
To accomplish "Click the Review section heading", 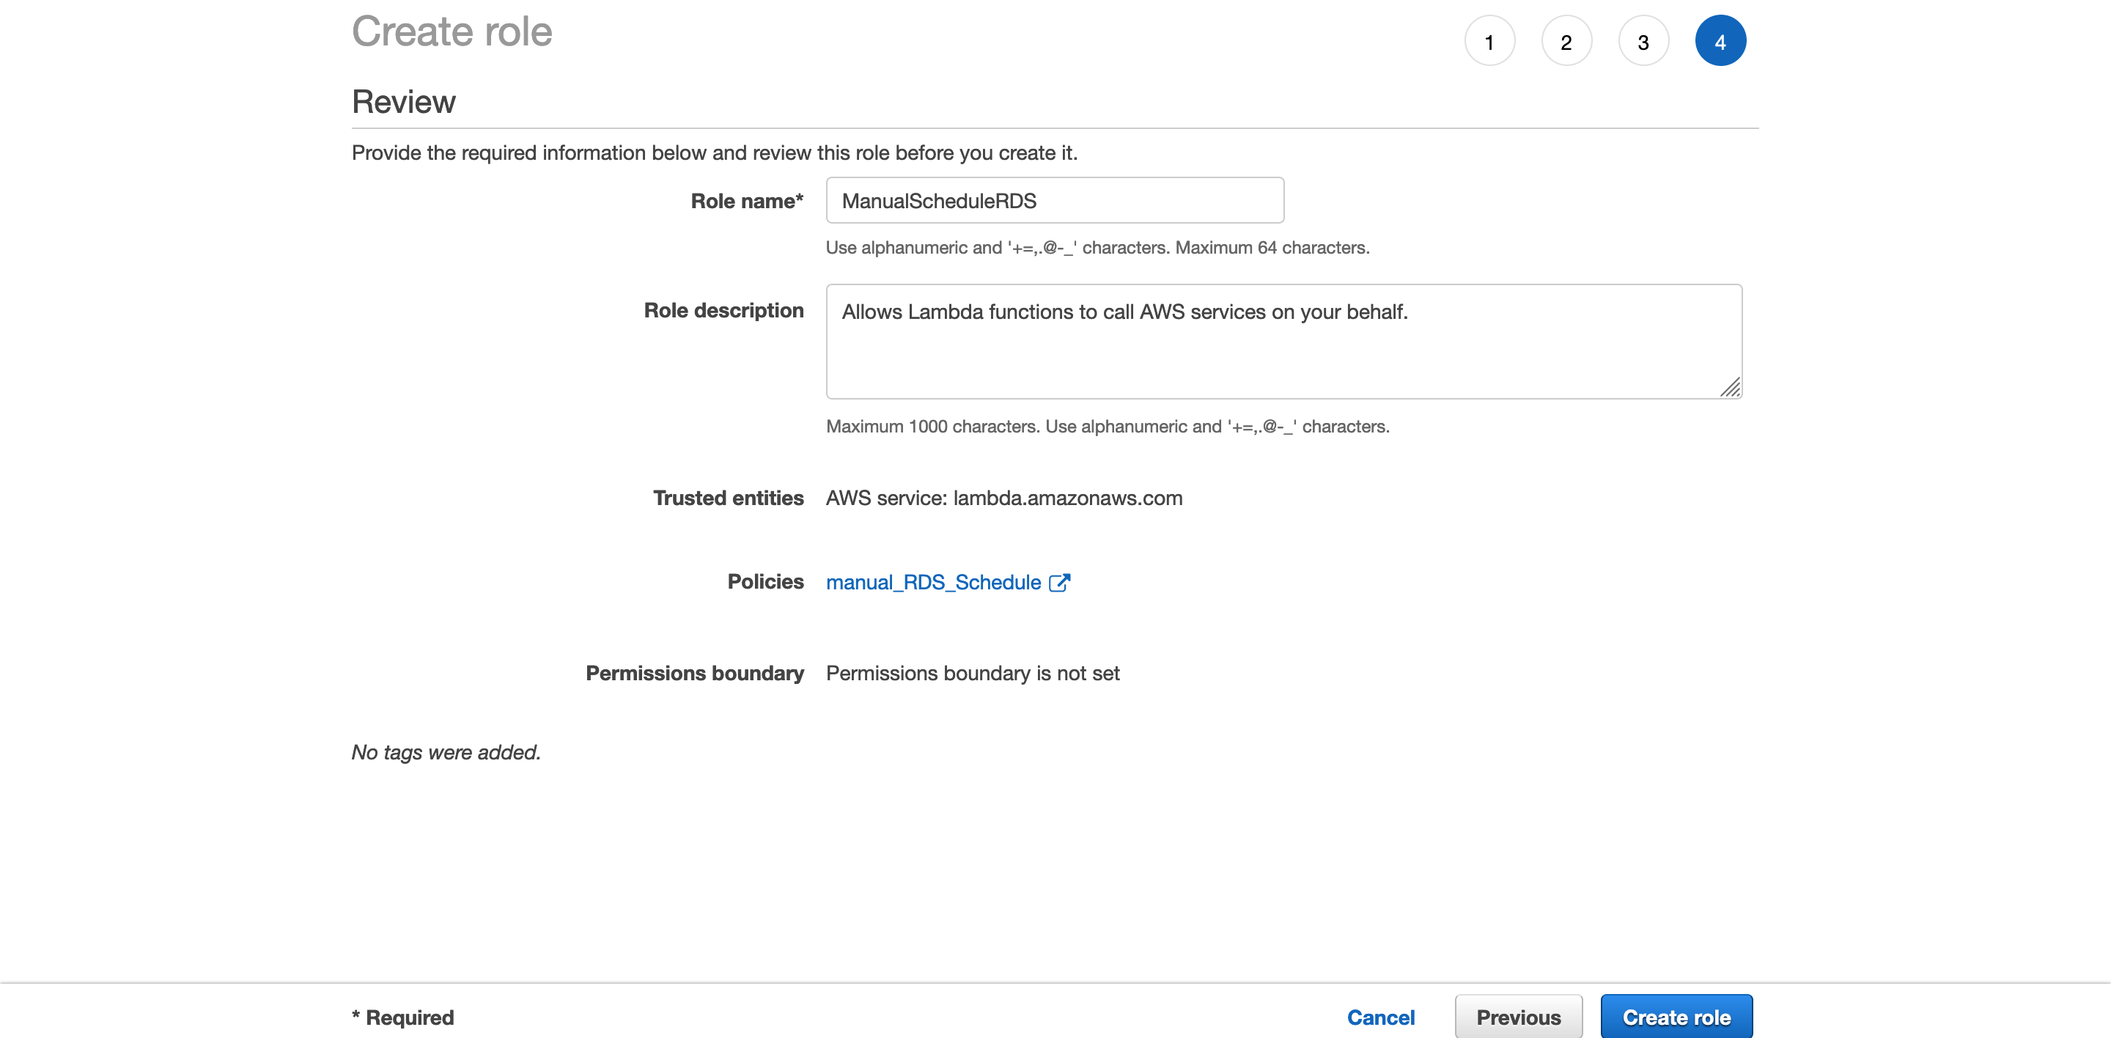I will 404,103.
